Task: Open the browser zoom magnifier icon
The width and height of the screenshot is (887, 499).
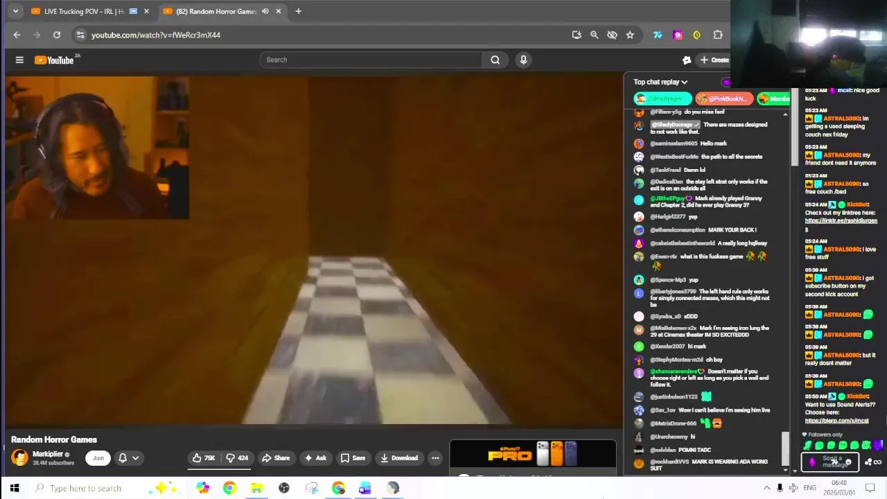Action: pyautogui.click(x=594, y=35)
